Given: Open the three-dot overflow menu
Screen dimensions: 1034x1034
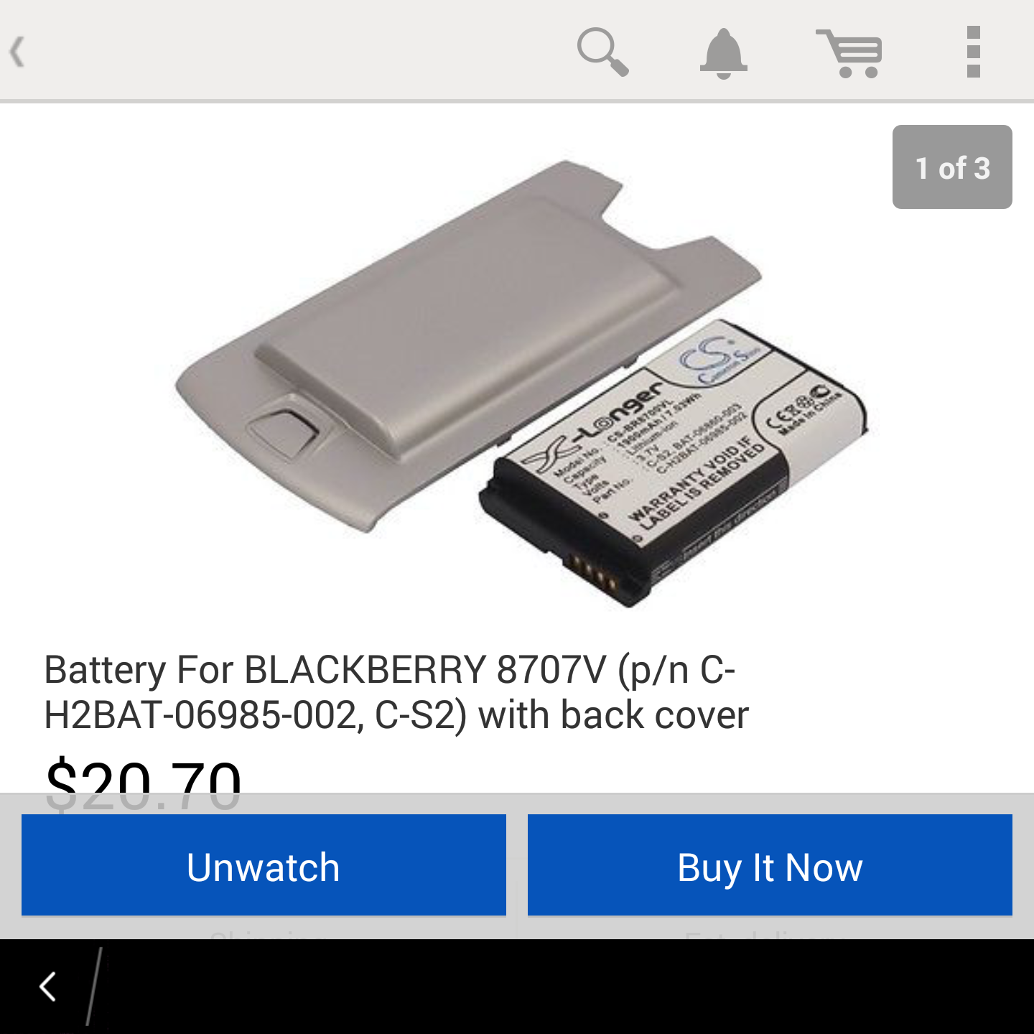Looking at the screenshot, I should tap(974, 52).
